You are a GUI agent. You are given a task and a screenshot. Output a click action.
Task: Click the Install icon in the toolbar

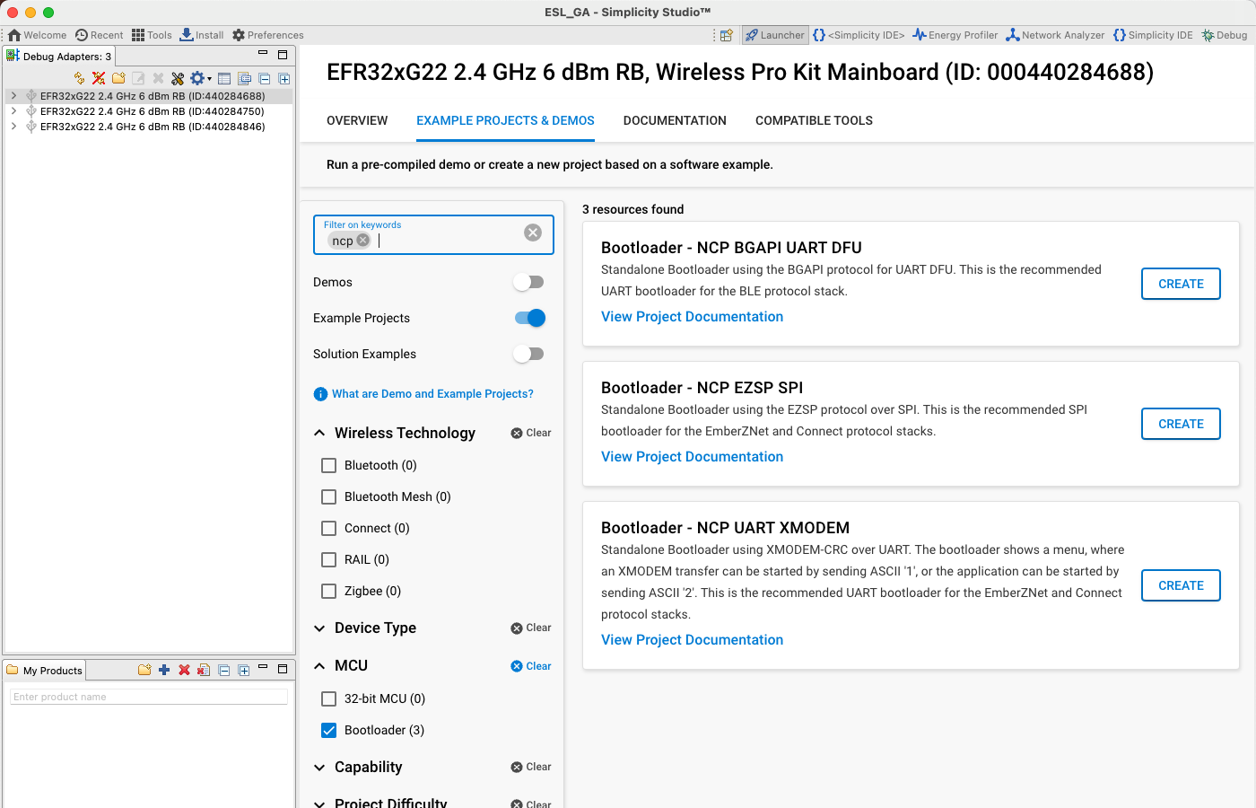click(x=201, y=35)
